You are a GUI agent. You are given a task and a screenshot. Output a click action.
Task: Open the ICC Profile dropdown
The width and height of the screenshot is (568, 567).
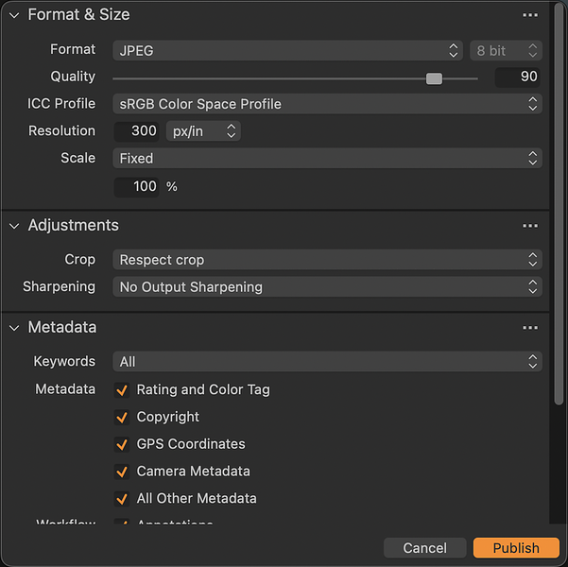[x=327, y=104]
